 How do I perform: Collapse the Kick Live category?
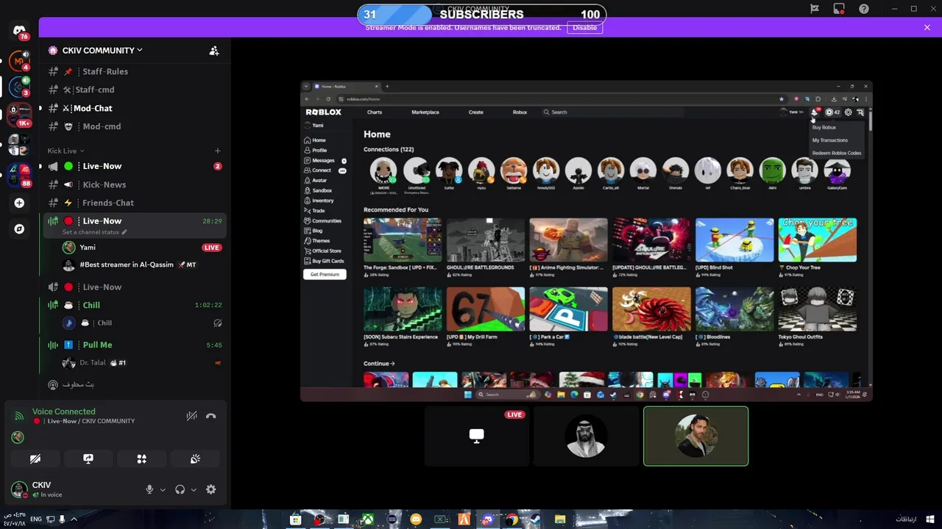pos(65,151)
